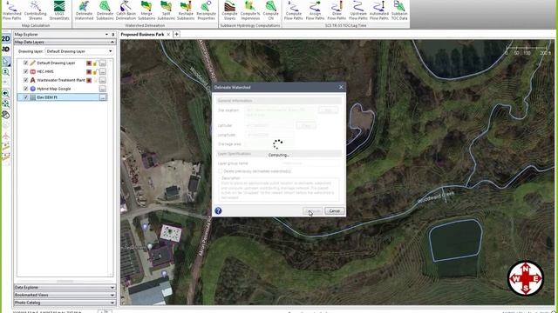Viewport: 558px width, 313px height.
Task: Open the Compute Slopes tool
Action: click(x=229, y=11)
